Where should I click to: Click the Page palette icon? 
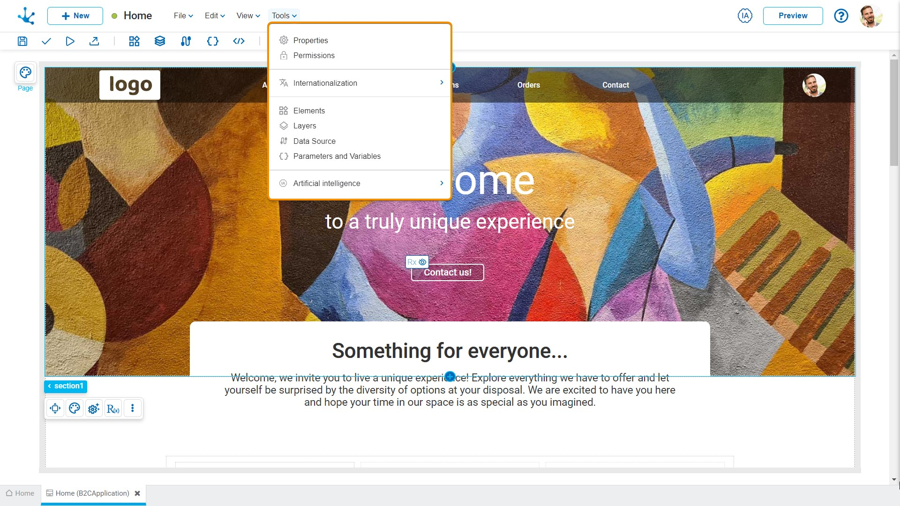click(x=25, y=73)
